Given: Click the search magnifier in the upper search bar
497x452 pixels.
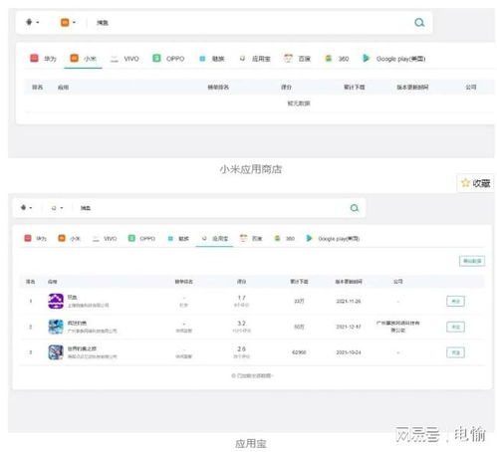Looking at the screenshot, I should point(419,23).
